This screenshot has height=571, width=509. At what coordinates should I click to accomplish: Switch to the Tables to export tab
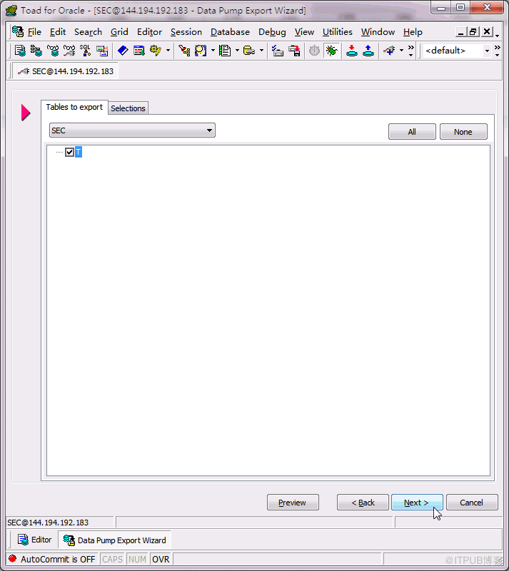[74, 107]
